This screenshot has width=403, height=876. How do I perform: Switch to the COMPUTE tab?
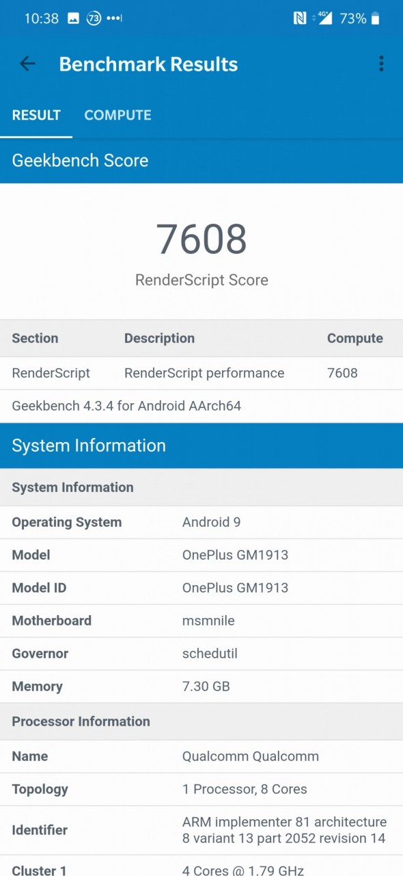click(x=117, y=116)
